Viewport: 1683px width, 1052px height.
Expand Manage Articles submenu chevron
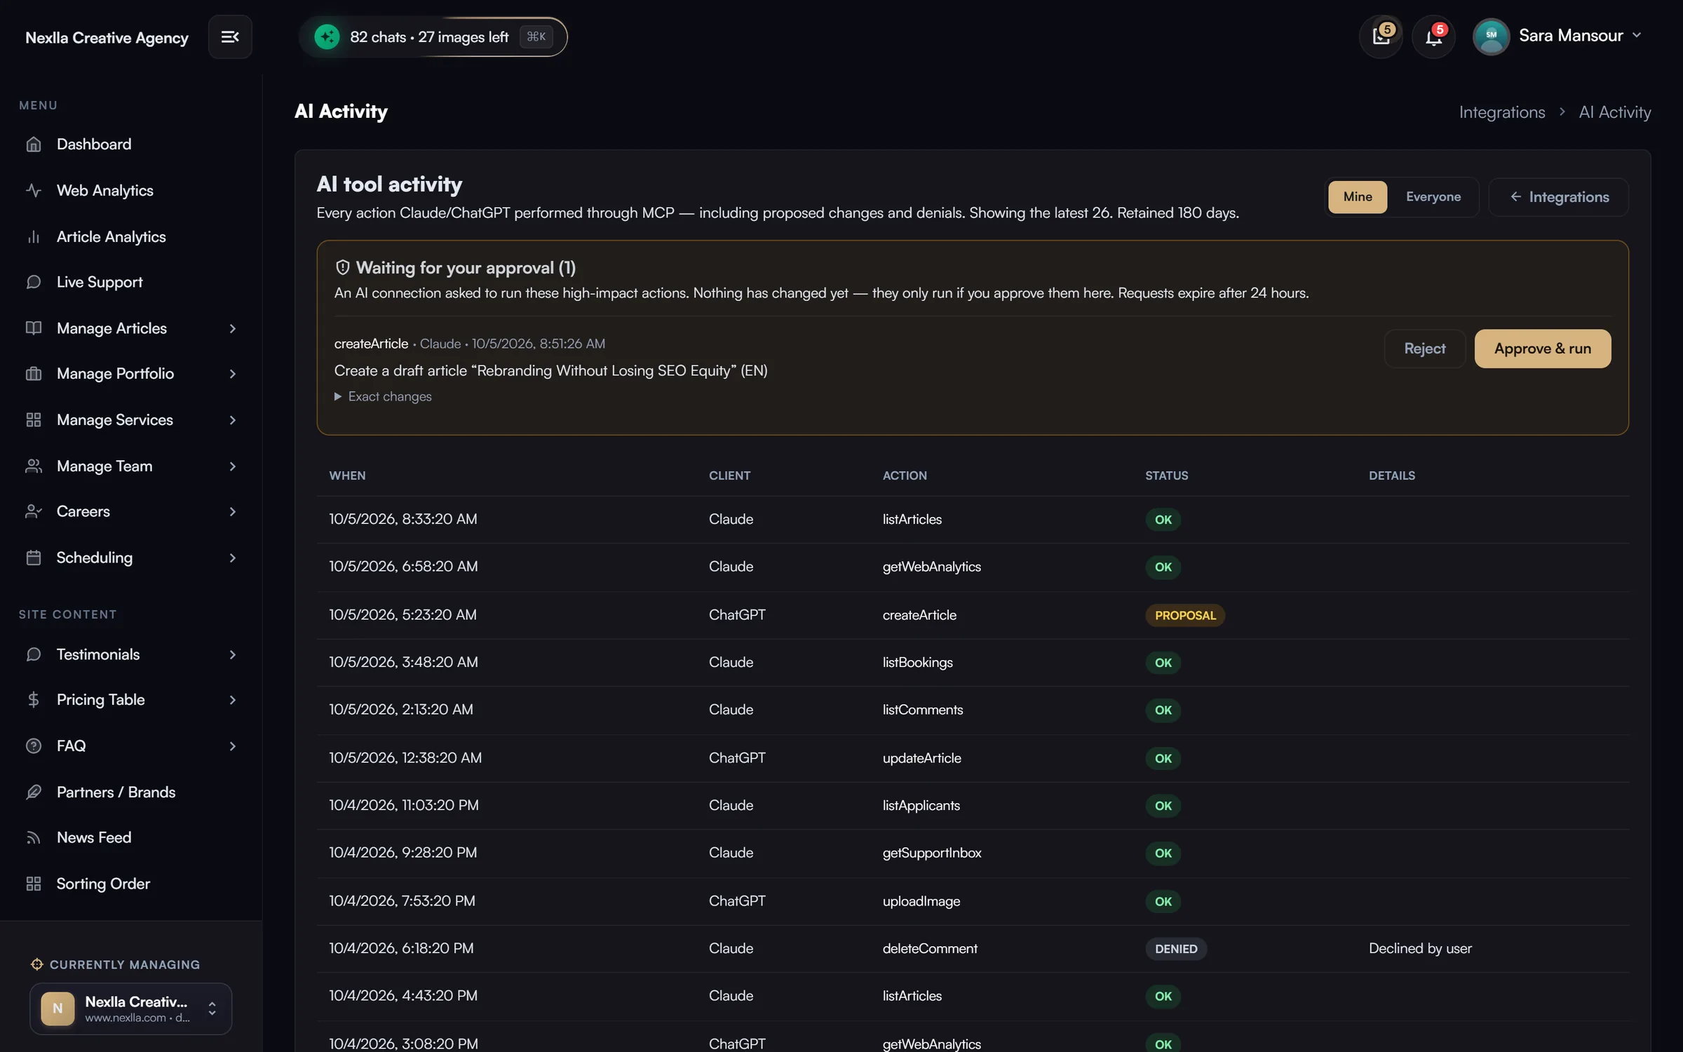click(x=233, y=329)
